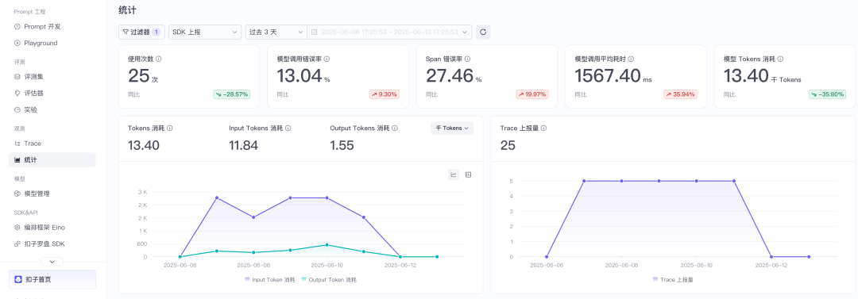Click the 2025-06-10 label on Trace chart
Viewport: 858px width, 299px height.
pyautogui.click(x=697, y=265)
